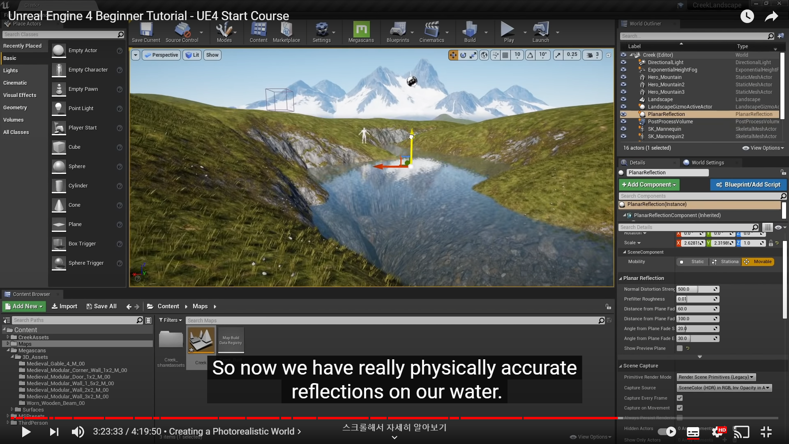Screen dimensions: 789x444
Task: Open the Capture Source dropdown
Action: tap(724, 388)
